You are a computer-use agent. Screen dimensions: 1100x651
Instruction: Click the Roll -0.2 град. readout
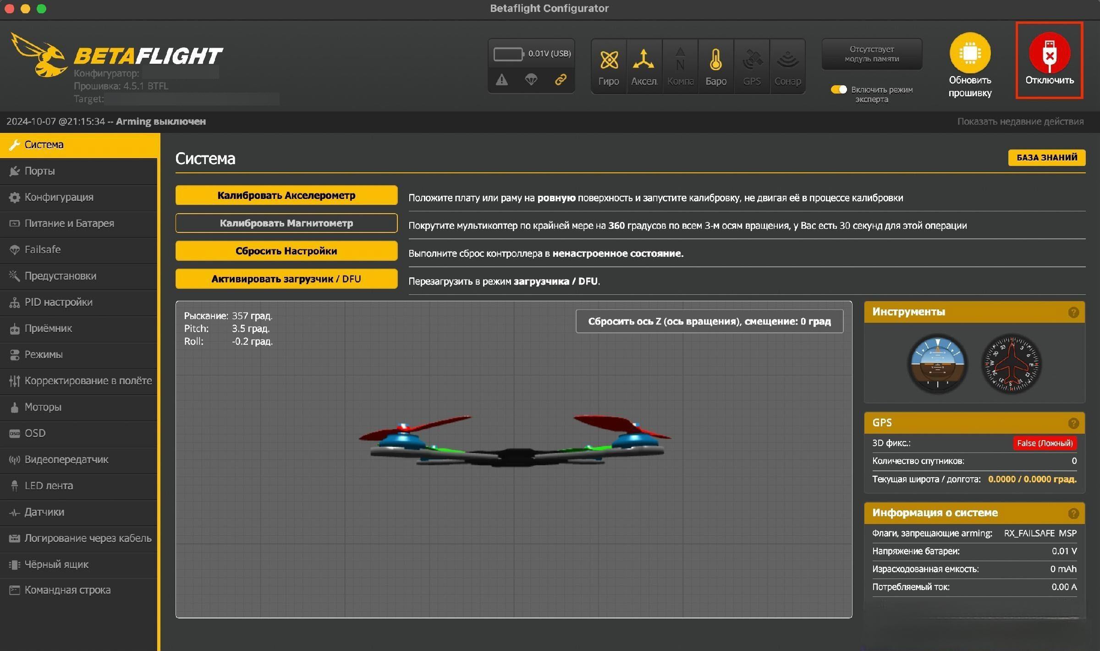tap(228, 342)
